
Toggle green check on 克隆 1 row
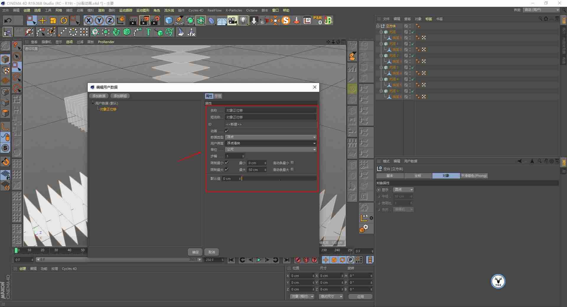coord(413,44)
